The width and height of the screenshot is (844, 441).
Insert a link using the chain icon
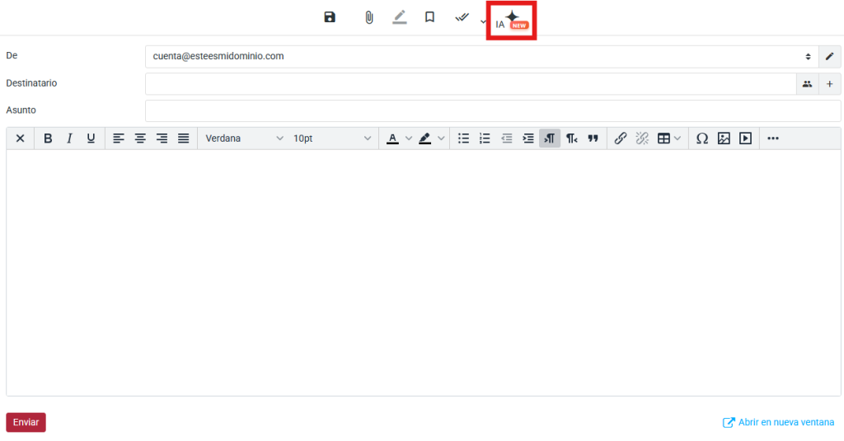620,138
